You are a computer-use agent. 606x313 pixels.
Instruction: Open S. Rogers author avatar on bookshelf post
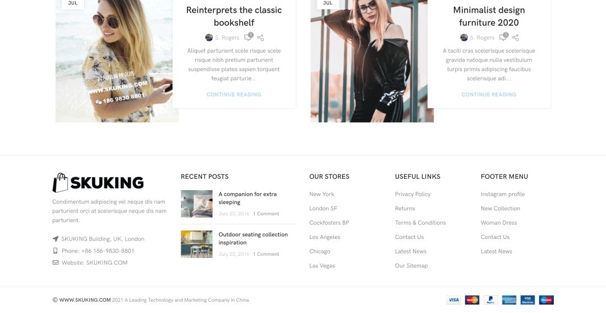point(209,38)
